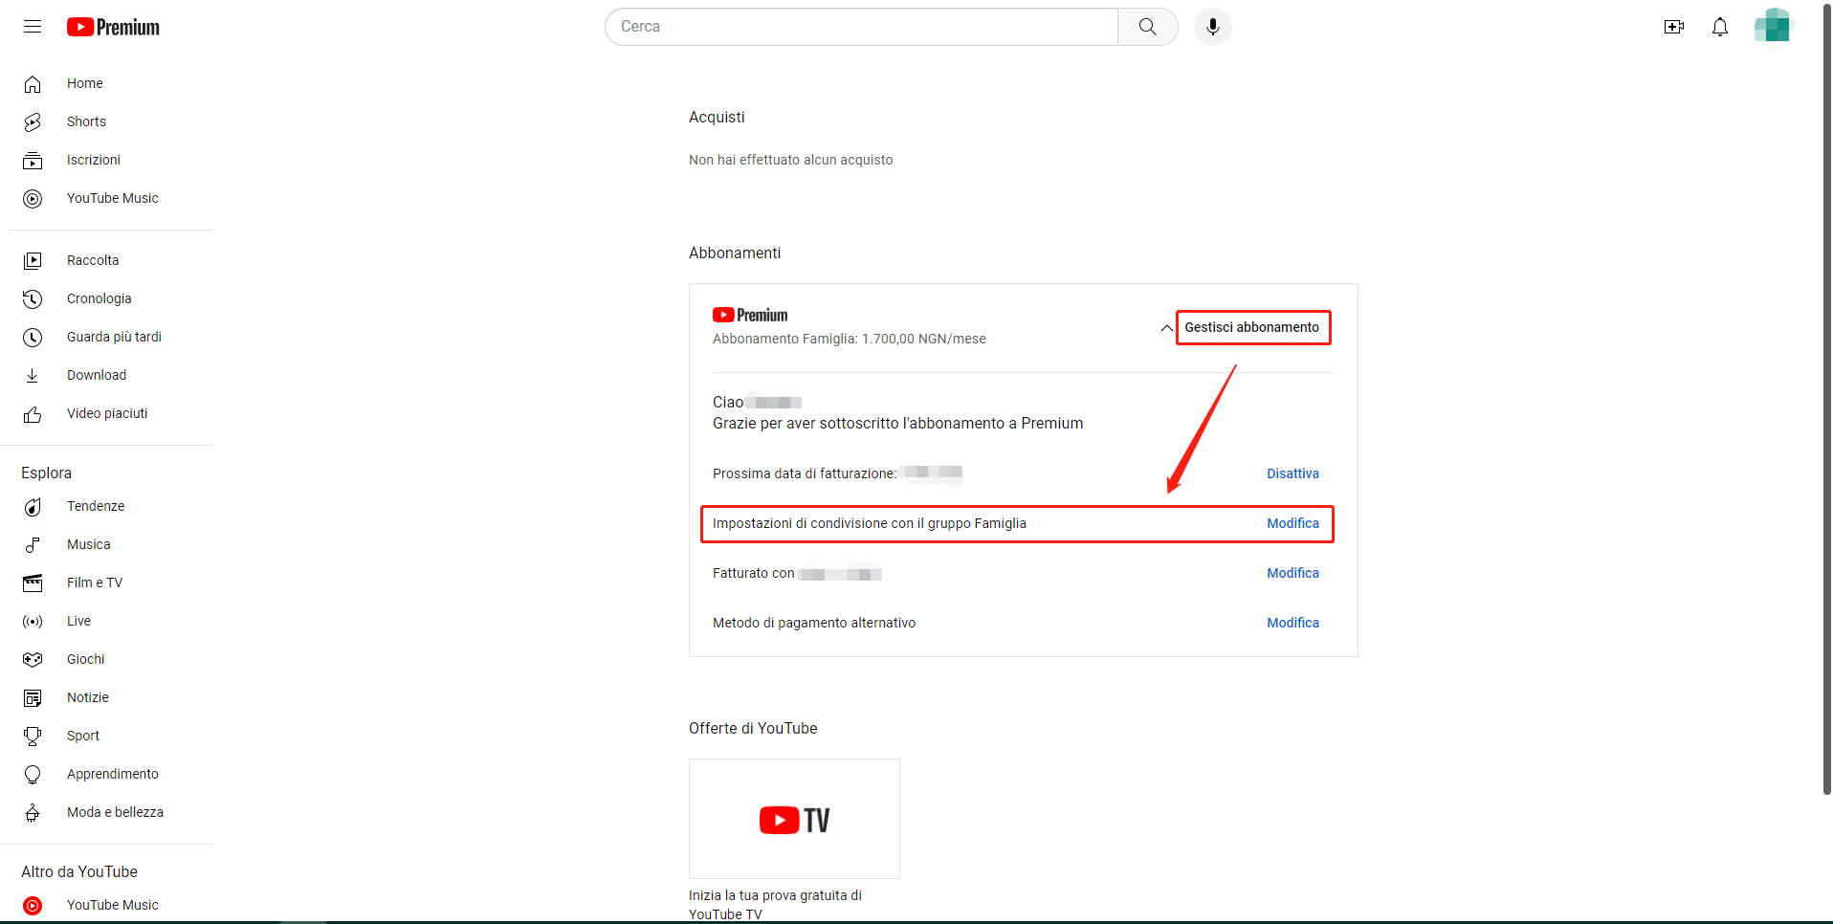Click the Apprendimento lightbulb icon

tap(33, 775)
